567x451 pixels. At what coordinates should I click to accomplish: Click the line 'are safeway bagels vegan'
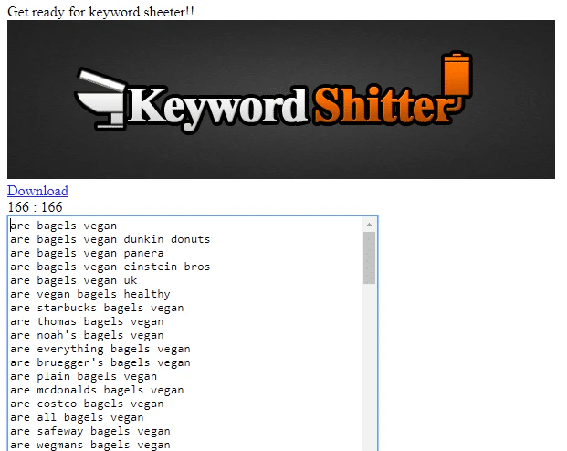(x=90, y=432)
